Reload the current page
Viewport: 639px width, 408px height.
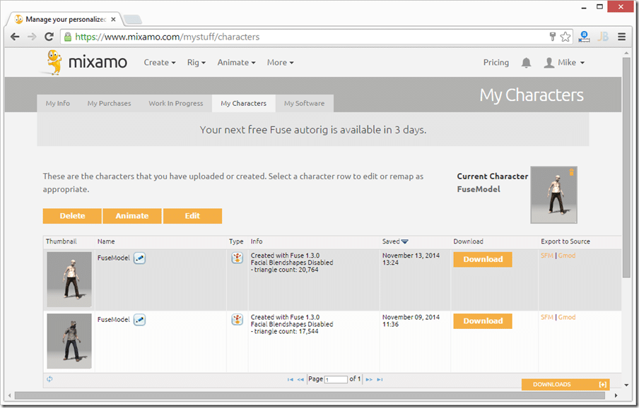[x=49, y=37]
